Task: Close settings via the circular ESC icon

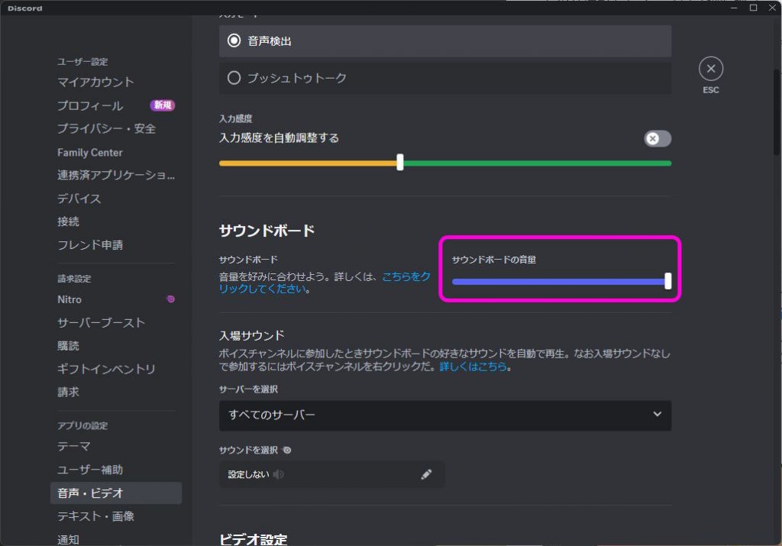Action: click(x=710, y=68)
